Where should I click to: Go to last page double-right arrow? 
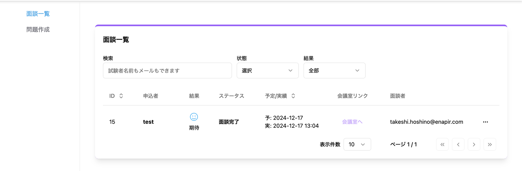[490, 144]
